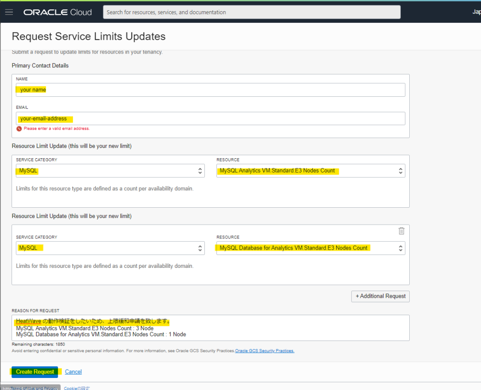Image resolution: width=481 pixels, height=390 pixels.
Task: Click the Request Service Limits Updates heading
Action: pyautogui.click(x=89, y=36)
